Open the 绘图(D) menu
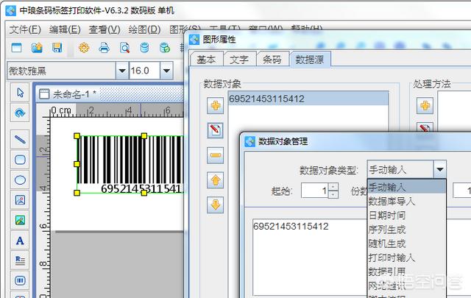Image resolution: width=471 pixels, height=298 pixels. click(144, 29)
